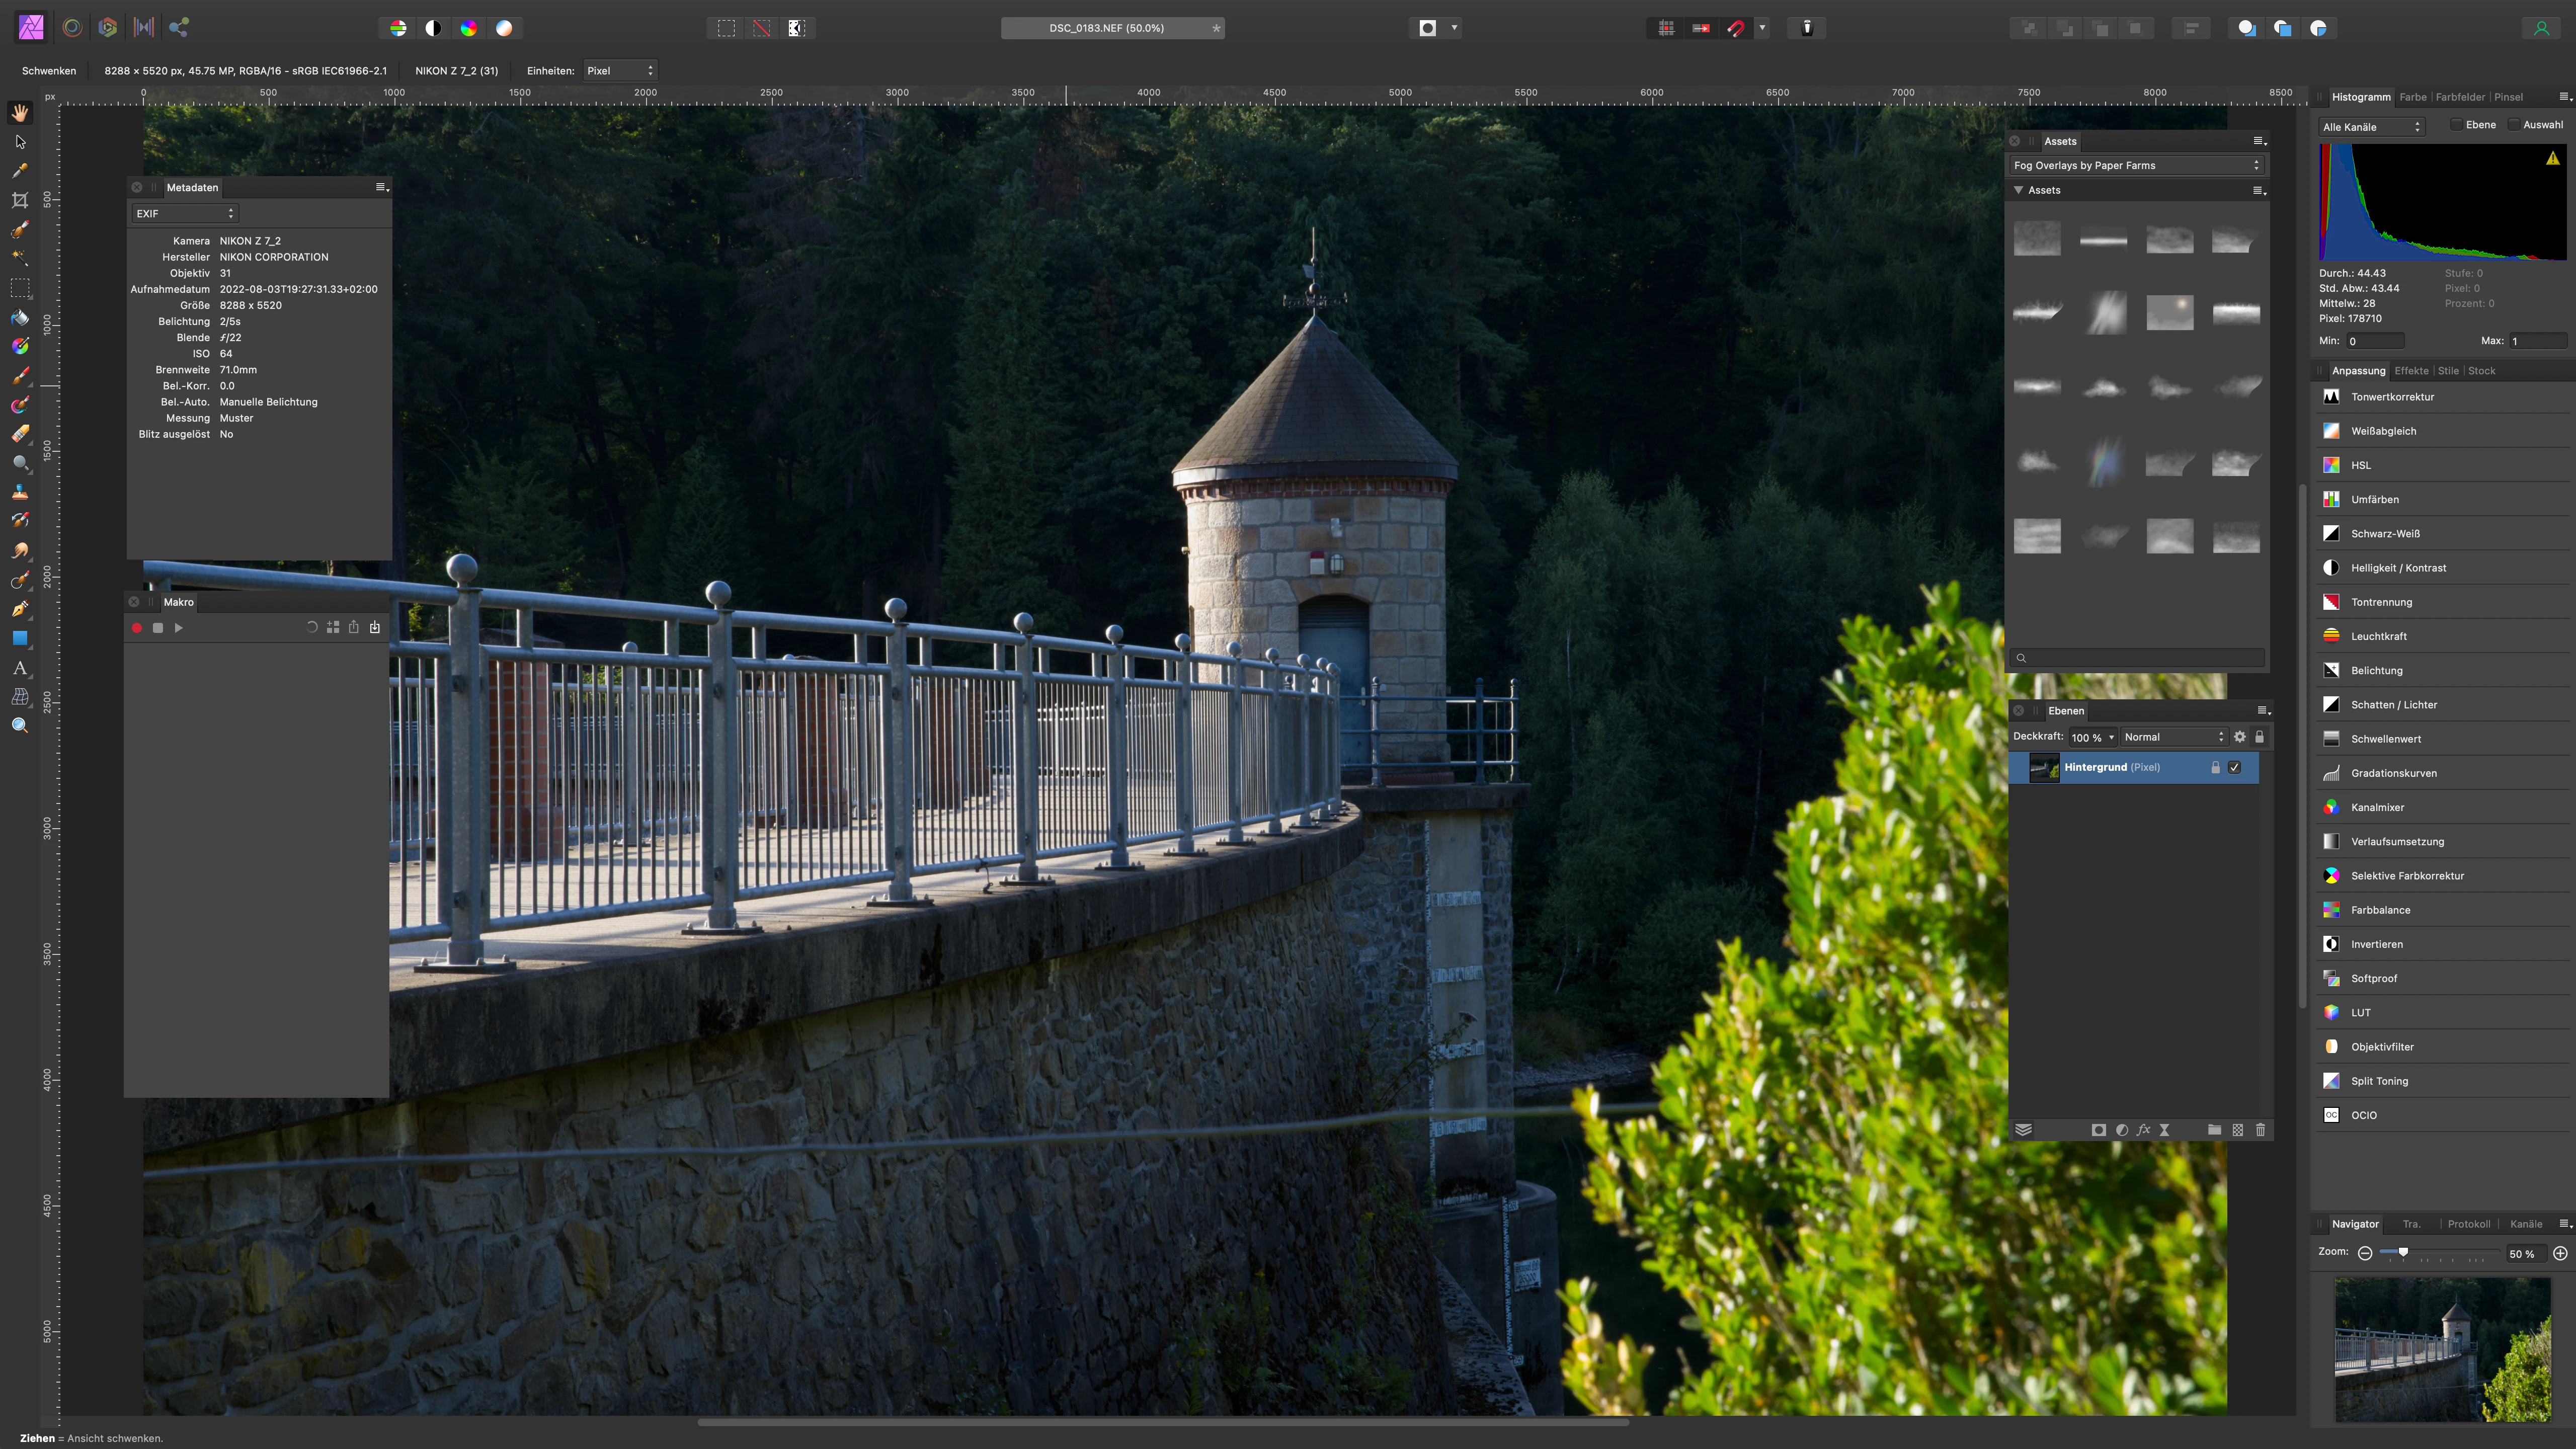Select the Crop tool in the left toolbar
Viewport: 2576px width, 1449px height.
click(x=20, y=200)
